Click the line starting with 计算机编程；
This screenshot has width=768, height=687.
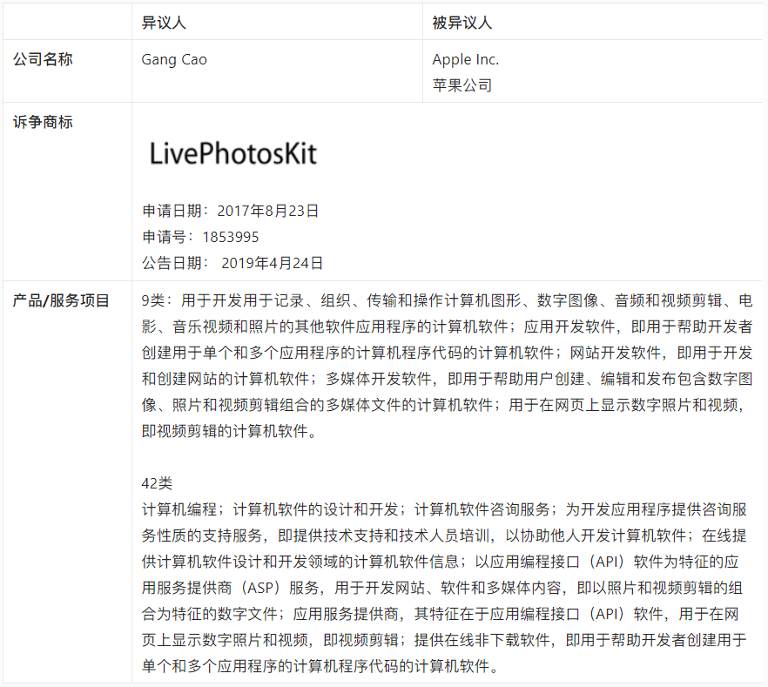tap(444, 509)
